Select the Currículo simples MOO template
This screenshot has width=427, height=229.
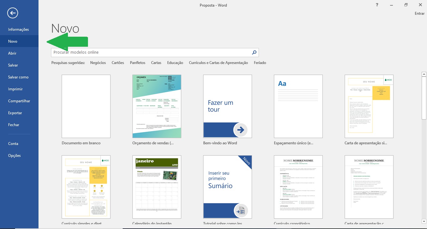pyautogui.click(x=86, y=187)
